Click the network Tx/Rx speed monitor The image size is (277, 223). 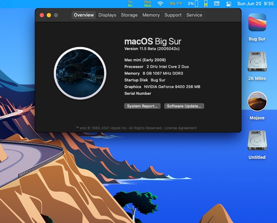(x=140, y=4)
